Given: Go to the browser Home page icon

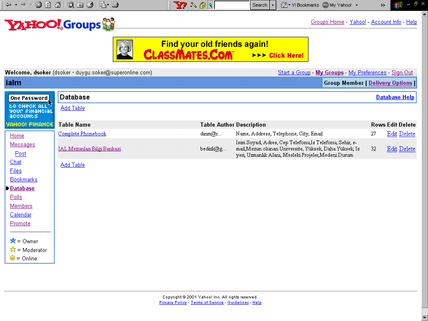Looking at the screenshot, I should (58, 5).
